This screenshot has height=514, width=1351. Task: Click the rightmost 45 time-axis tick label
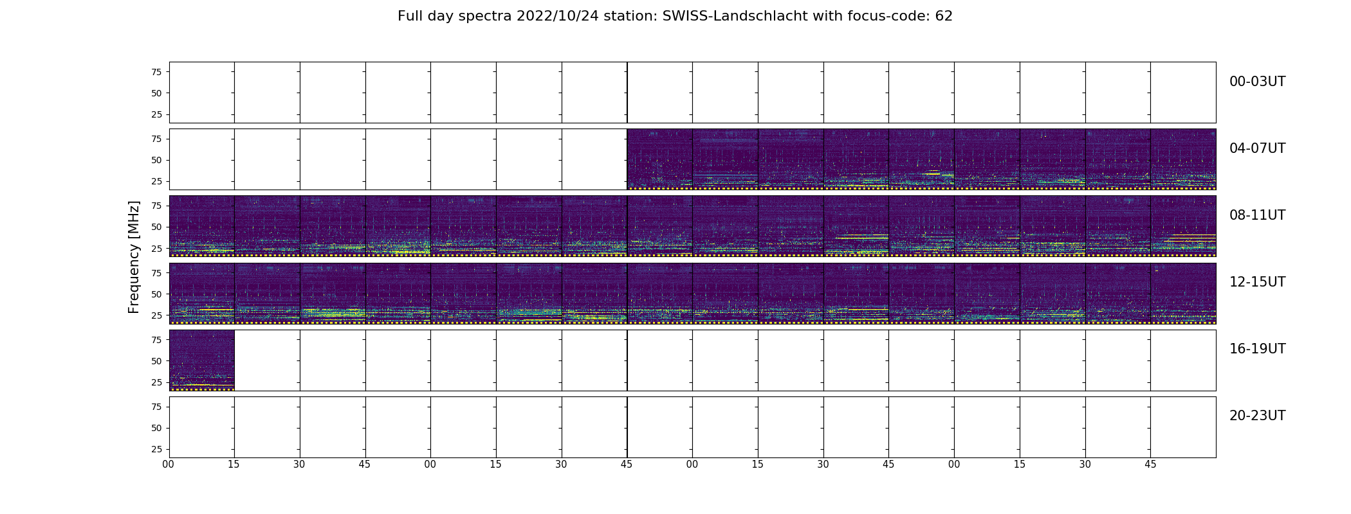(1150, 465)
